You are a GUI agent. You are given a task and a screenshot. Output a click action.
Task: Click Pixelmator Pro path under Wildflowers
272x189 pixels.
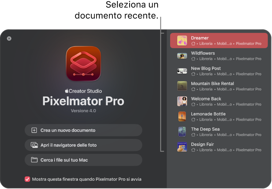coord(249,59)
